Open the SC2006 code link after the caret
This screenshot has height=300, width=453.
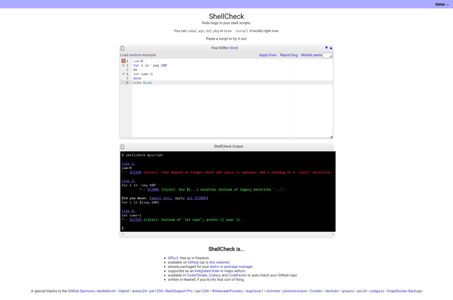coord(153,190)
